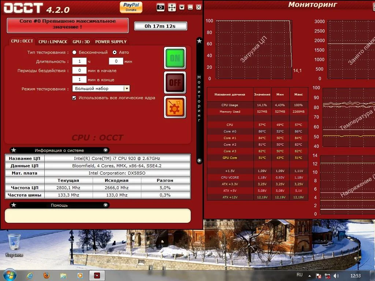375x281 pixels.
Task: Open test settings with orange gear icon
Action: point(175,107)
